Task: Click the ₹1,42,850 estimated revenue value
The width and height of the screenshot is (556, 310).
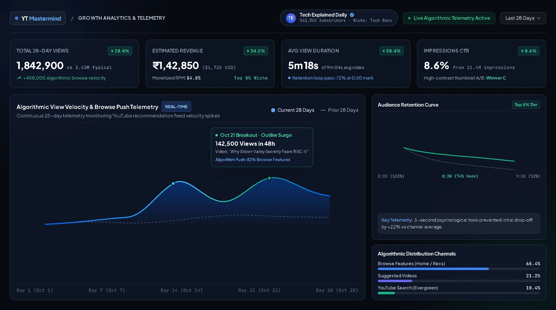Action: coord(176,65)
